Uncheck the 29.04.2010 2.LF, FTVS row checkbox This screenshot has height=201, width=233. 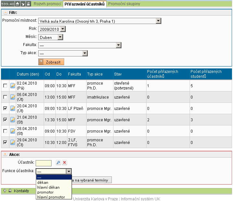tap(5, 142)
